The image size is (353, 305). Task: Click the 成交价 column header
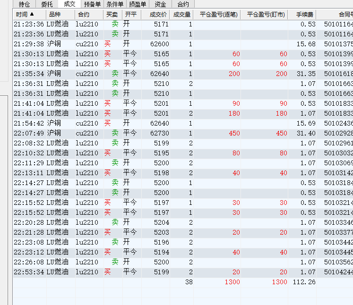click(x=158, y=14)
